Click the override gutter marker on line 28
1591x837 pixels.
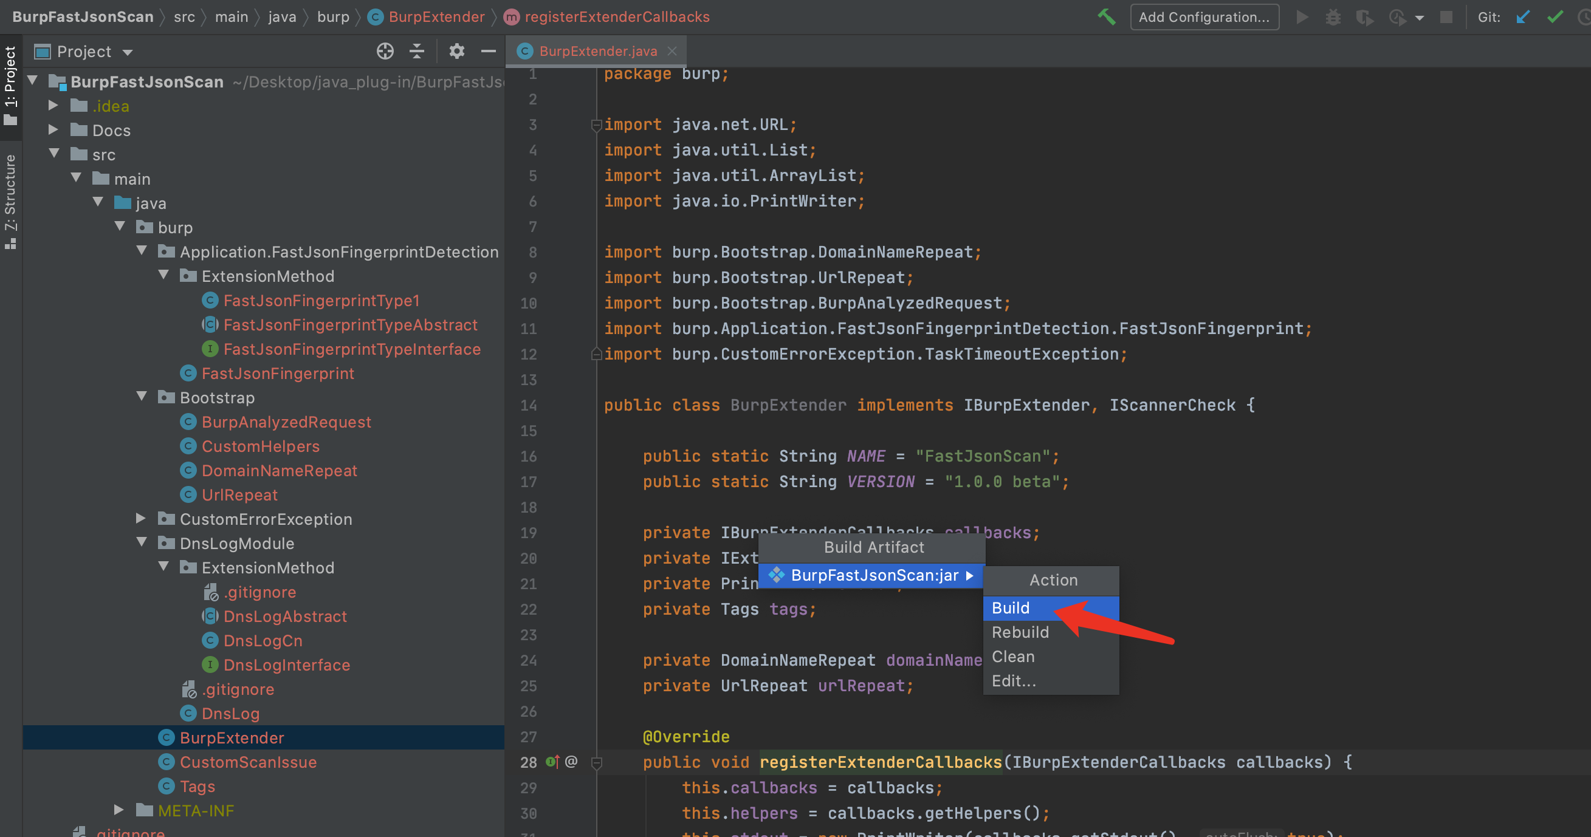point(552,762)
